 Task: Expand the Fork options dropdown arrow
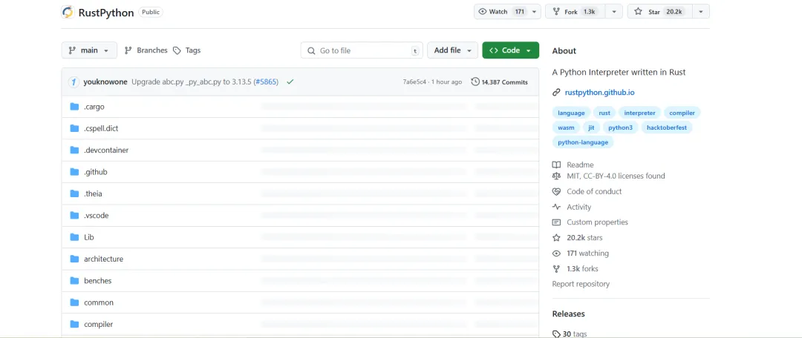click(614, 12)
